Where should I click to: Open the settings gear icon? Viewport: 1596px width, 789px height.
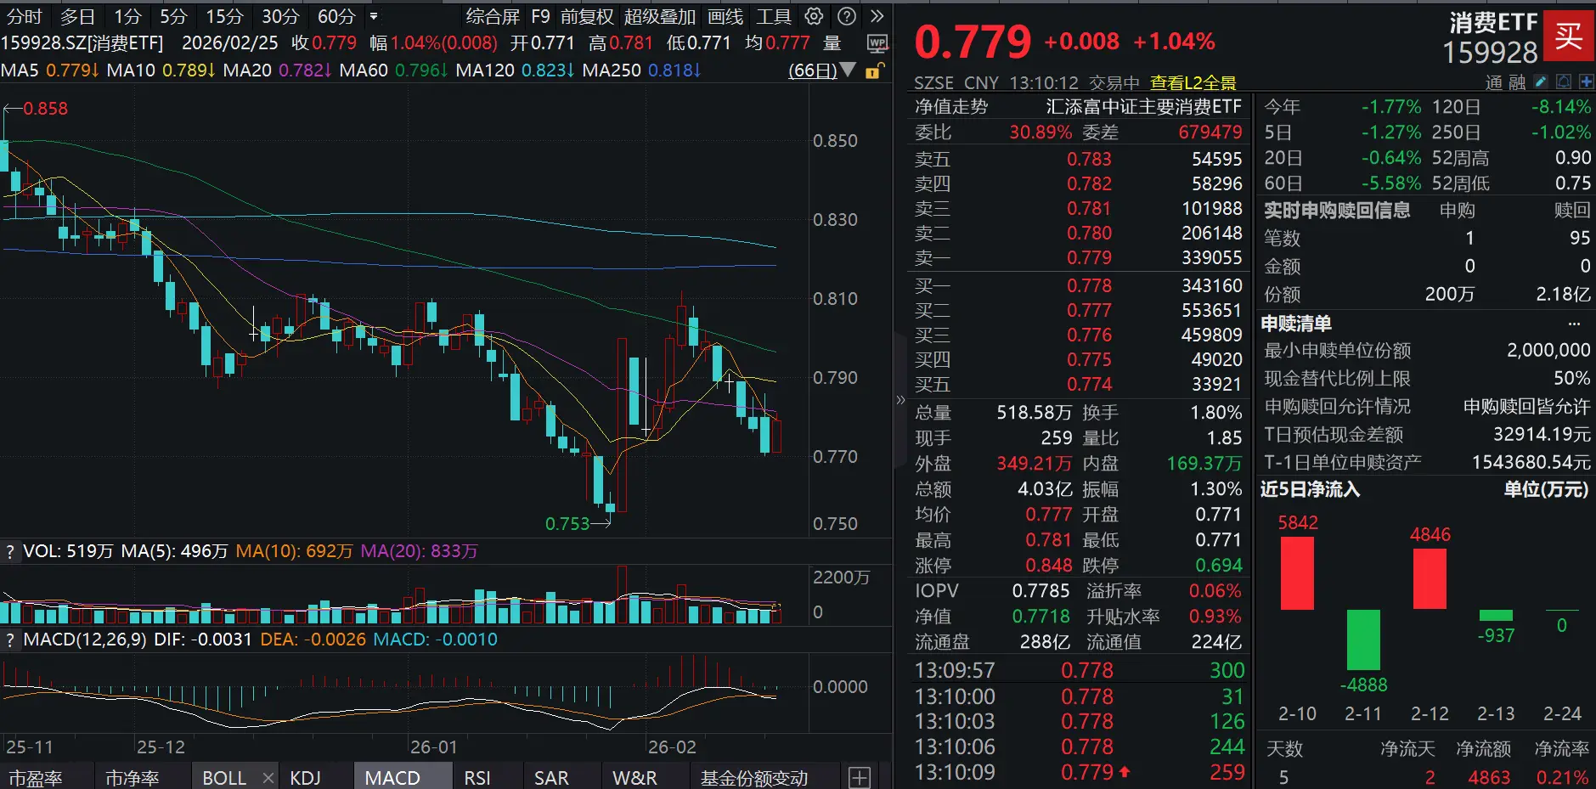pyautogui.click(x=814, y=16)
